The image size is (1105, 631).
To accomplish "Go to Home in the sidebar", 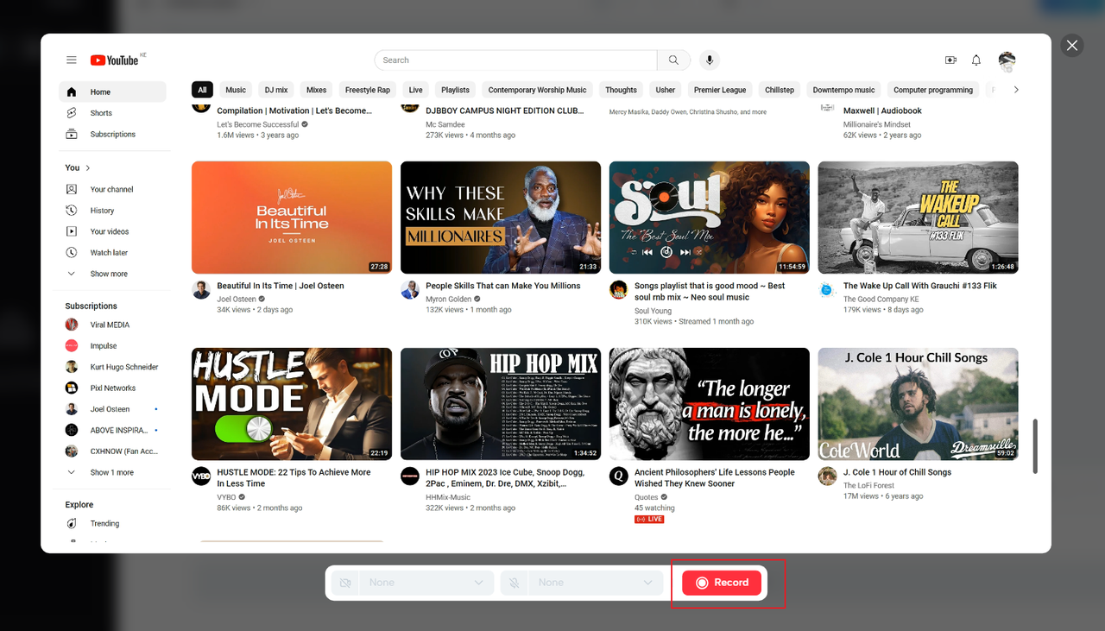I will click(112, 92).
